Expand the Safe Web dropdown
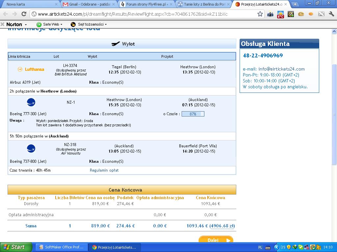The width and height of the screenshot is (337, 252). pyautogui.click(x=61, y=24)
